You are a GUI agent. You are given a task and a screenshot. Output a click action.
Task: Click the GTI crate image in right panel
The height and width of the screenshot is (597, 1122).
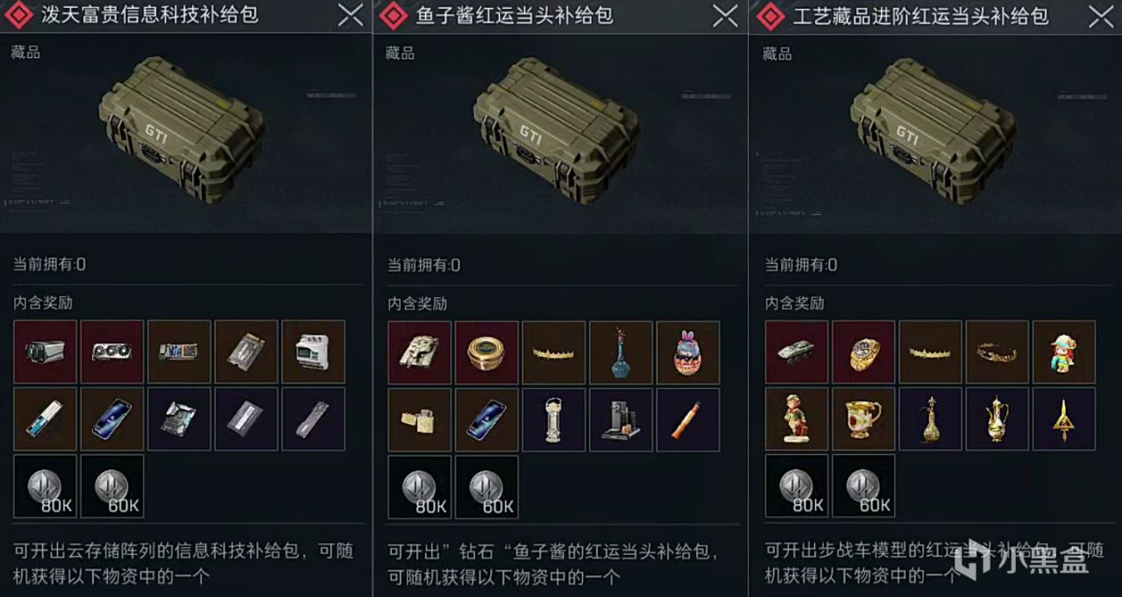point(934,130)
